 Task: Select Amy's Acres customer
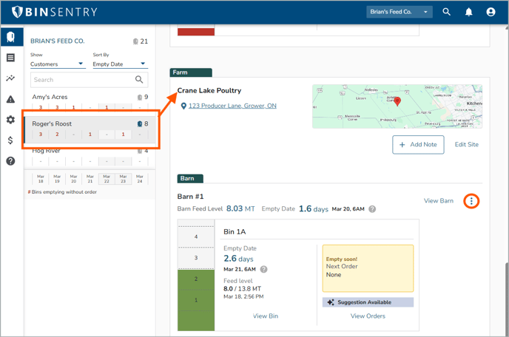pos(90,101)
